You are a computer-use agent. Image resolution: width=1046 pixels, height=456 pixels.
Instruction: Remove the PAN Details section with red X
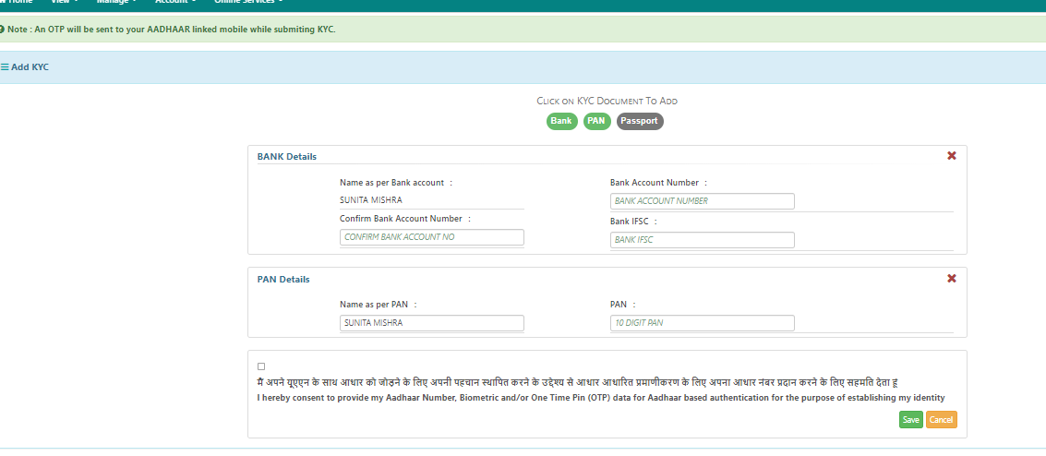[952, 278]
